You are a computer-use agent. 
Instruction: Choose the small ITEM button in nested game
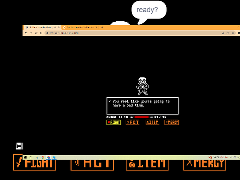coord(152,122)
